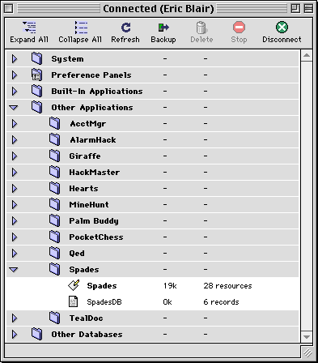
Task: Select the HackMaster folder icon
Action: pos(55,172)
